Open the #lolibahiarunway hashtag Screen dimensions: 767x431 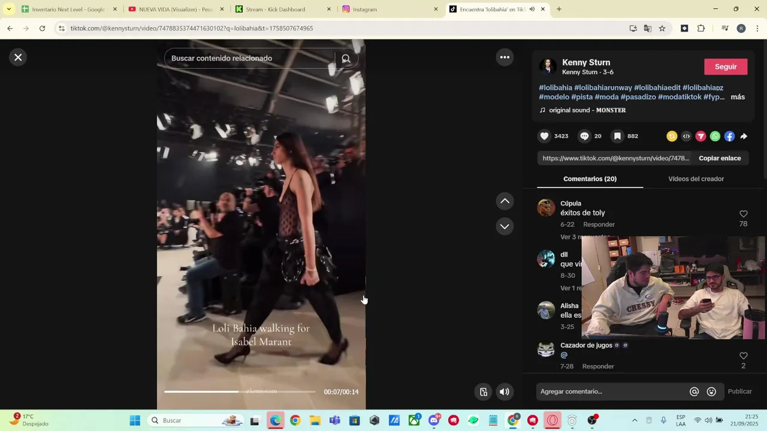tap(603, 87)
